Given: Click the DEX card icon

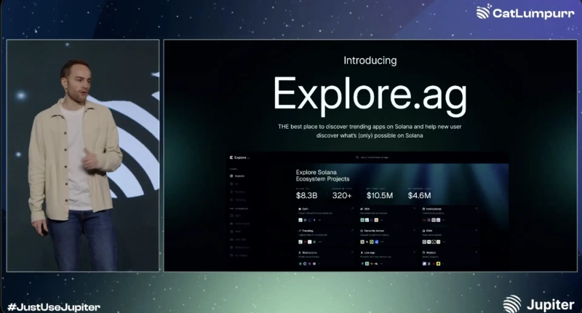Looking at the screenshot, I should 362,208.
